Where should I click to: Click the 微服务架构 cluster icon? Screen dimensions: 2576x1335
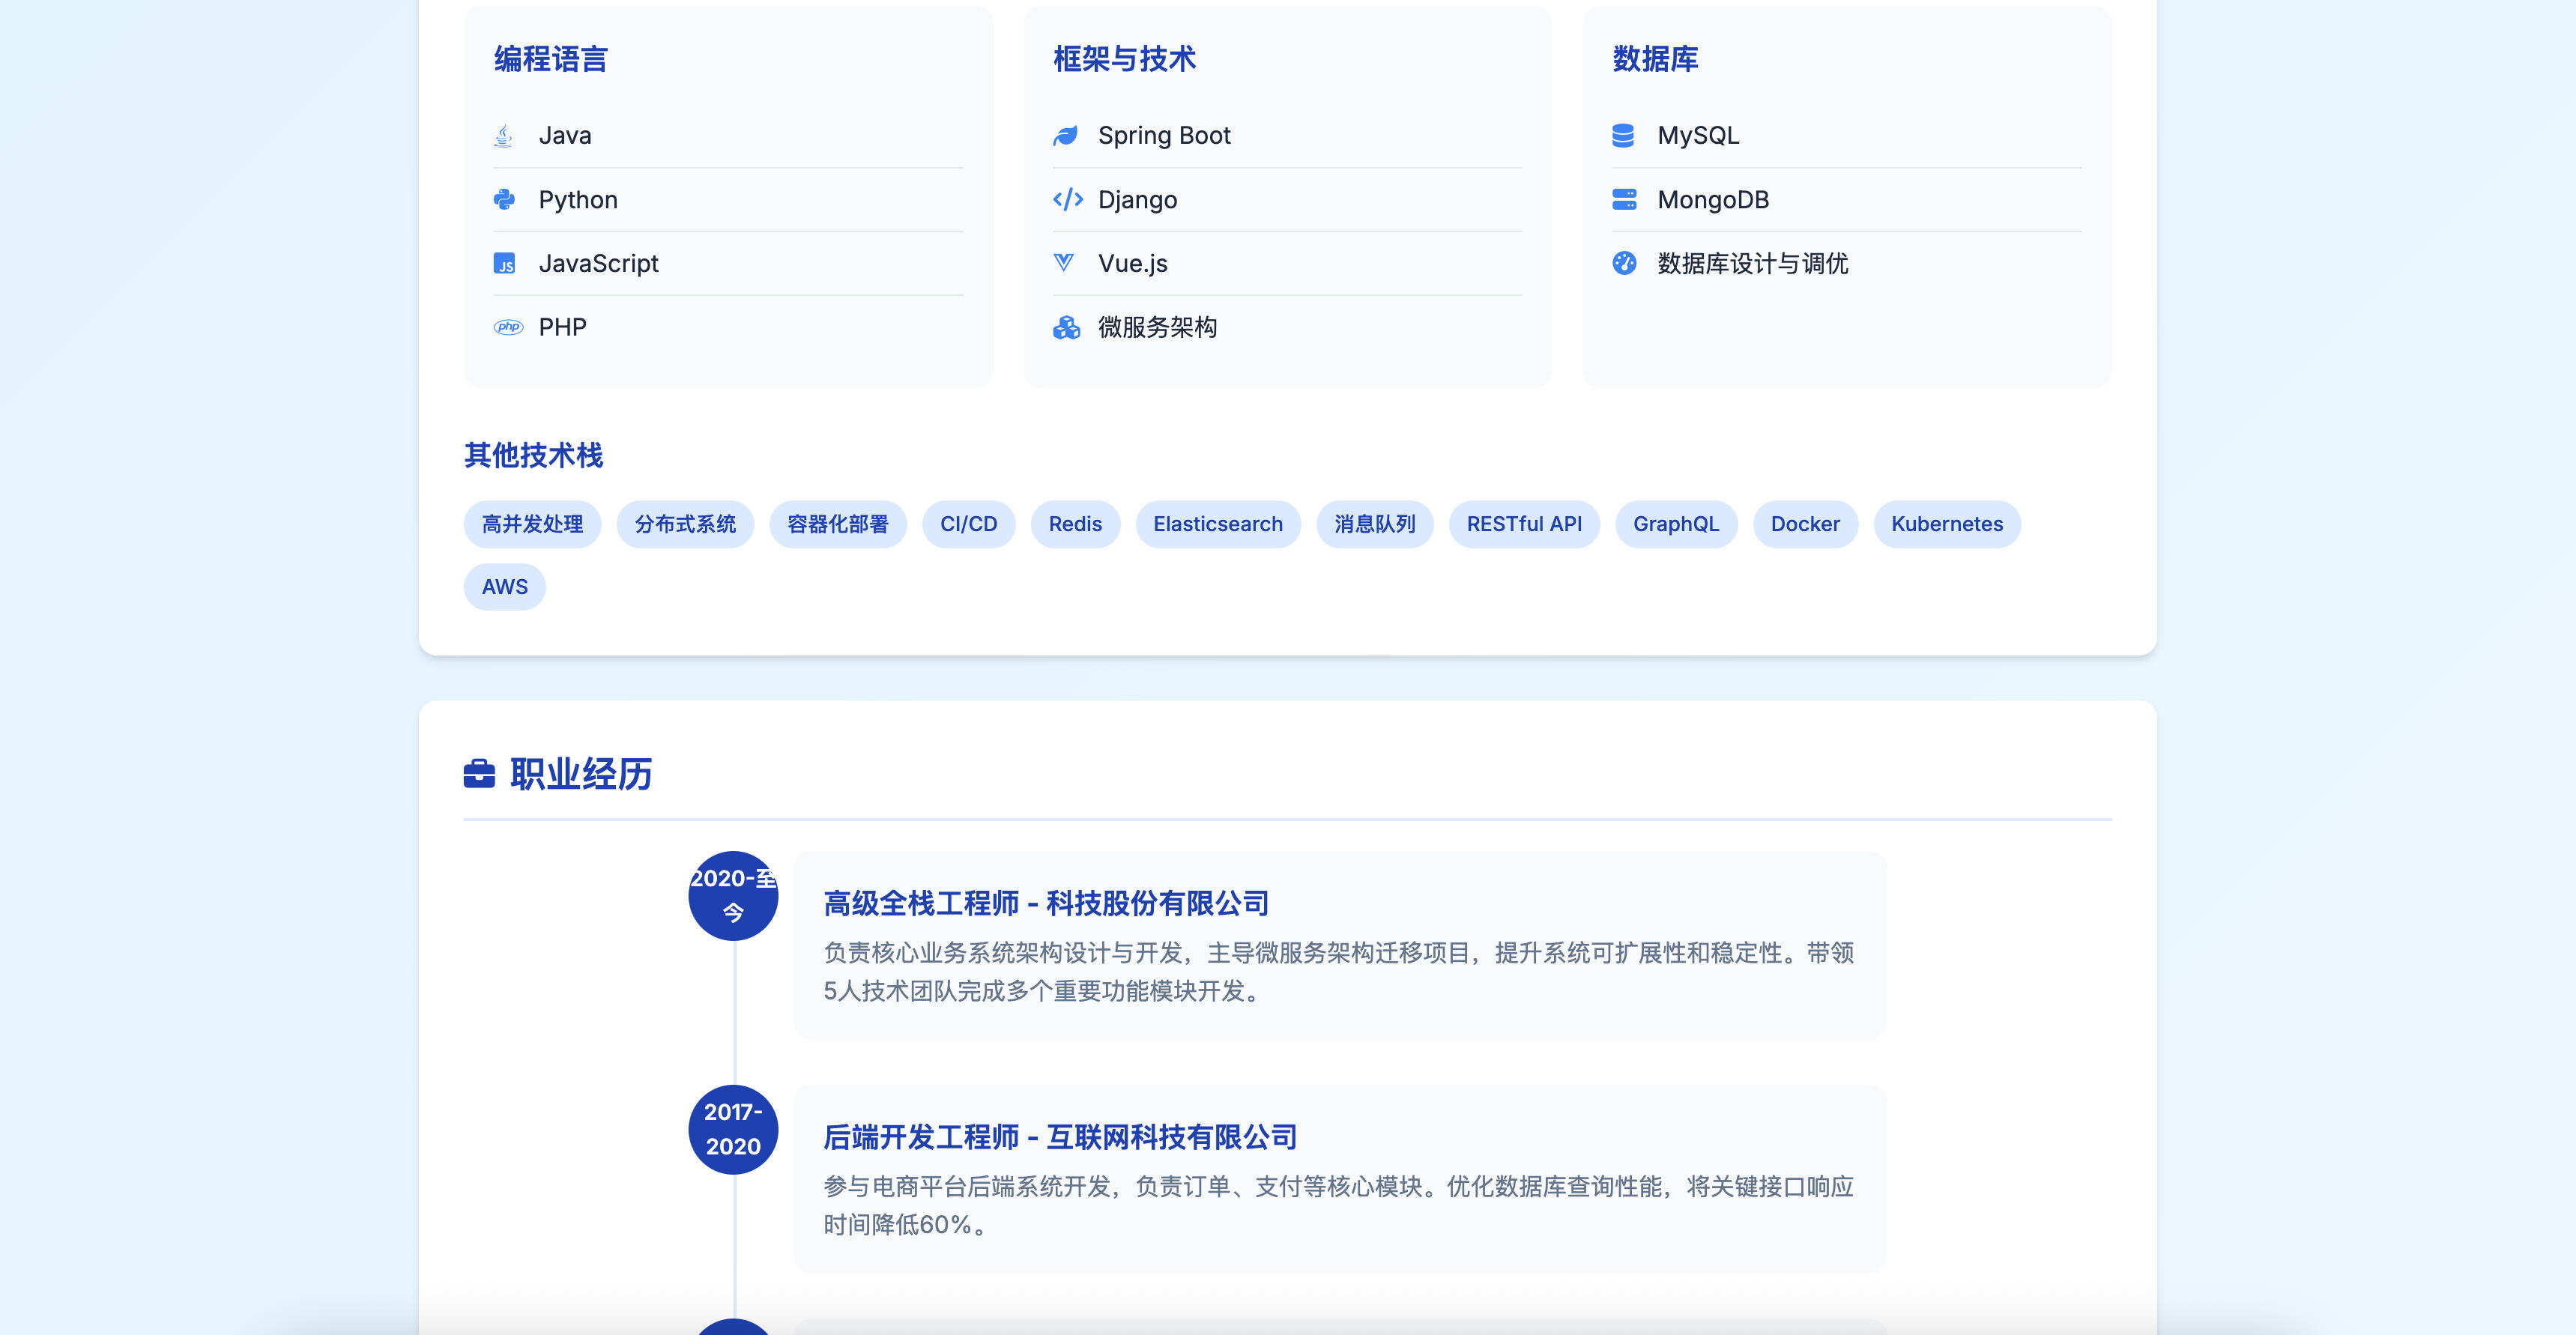pos(1068,327)
